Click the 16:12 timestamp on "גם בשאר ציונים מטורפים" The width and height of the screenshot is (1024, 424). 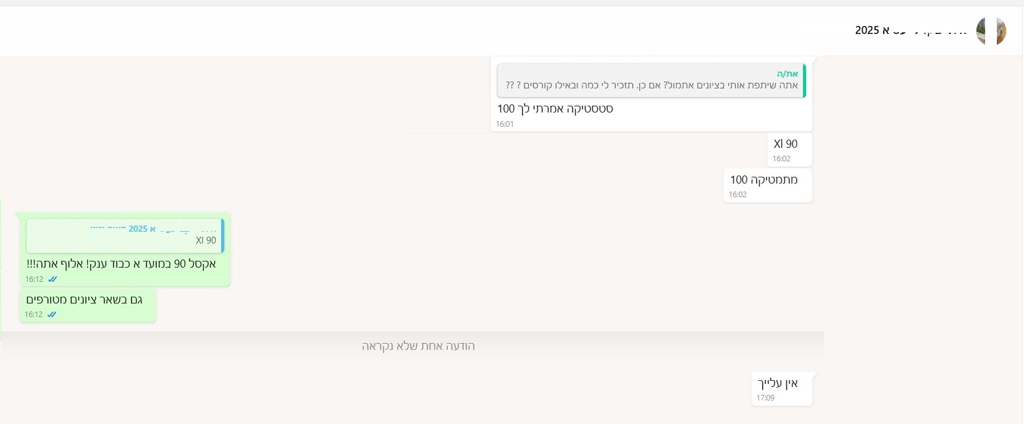33,315
